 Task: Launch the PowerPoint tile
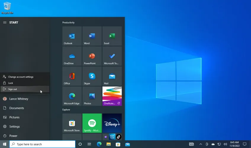point(92,56)
